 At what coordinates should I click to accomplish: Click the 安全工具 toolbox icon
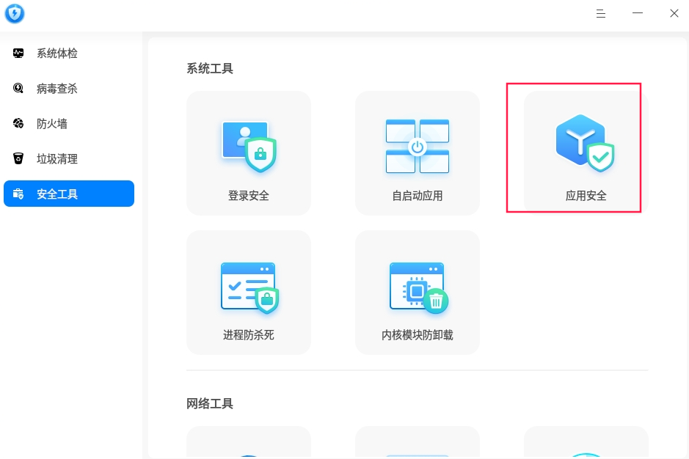[x=18, y=194]
